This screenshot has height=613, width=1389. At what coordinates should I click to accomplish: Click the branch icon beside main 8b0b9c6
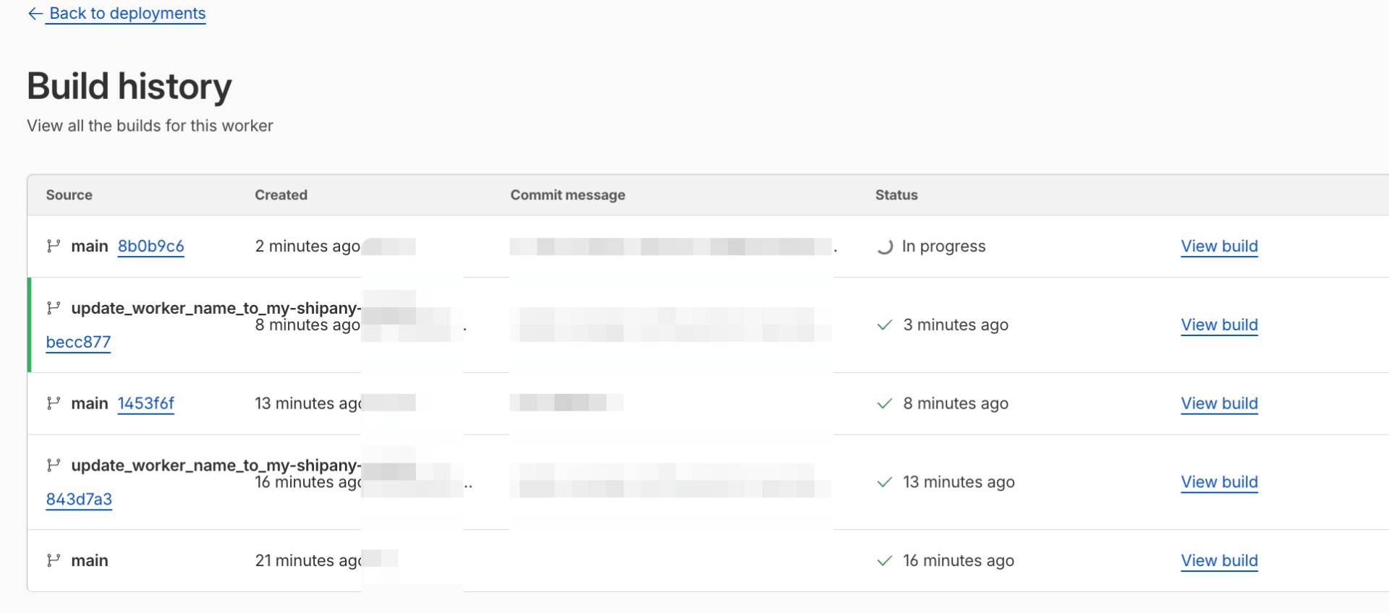tap(53, 246)
